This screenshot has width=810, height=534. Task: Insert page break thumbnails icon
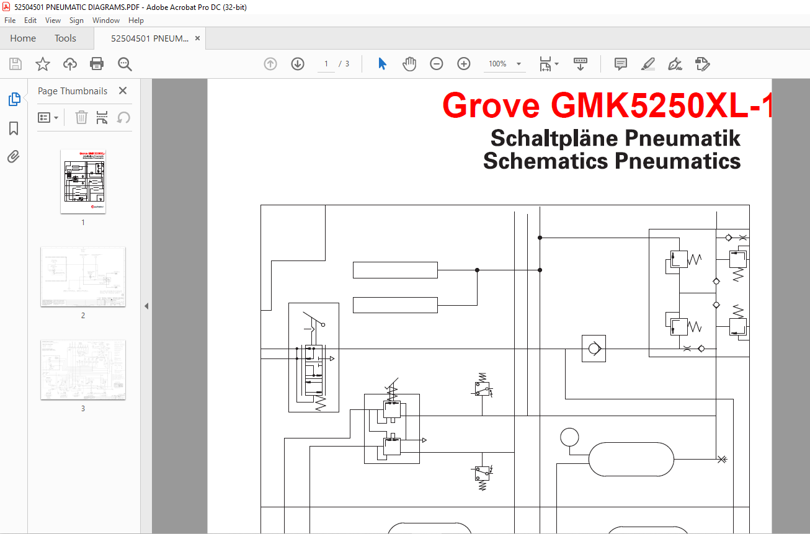[x=102, y=117]
